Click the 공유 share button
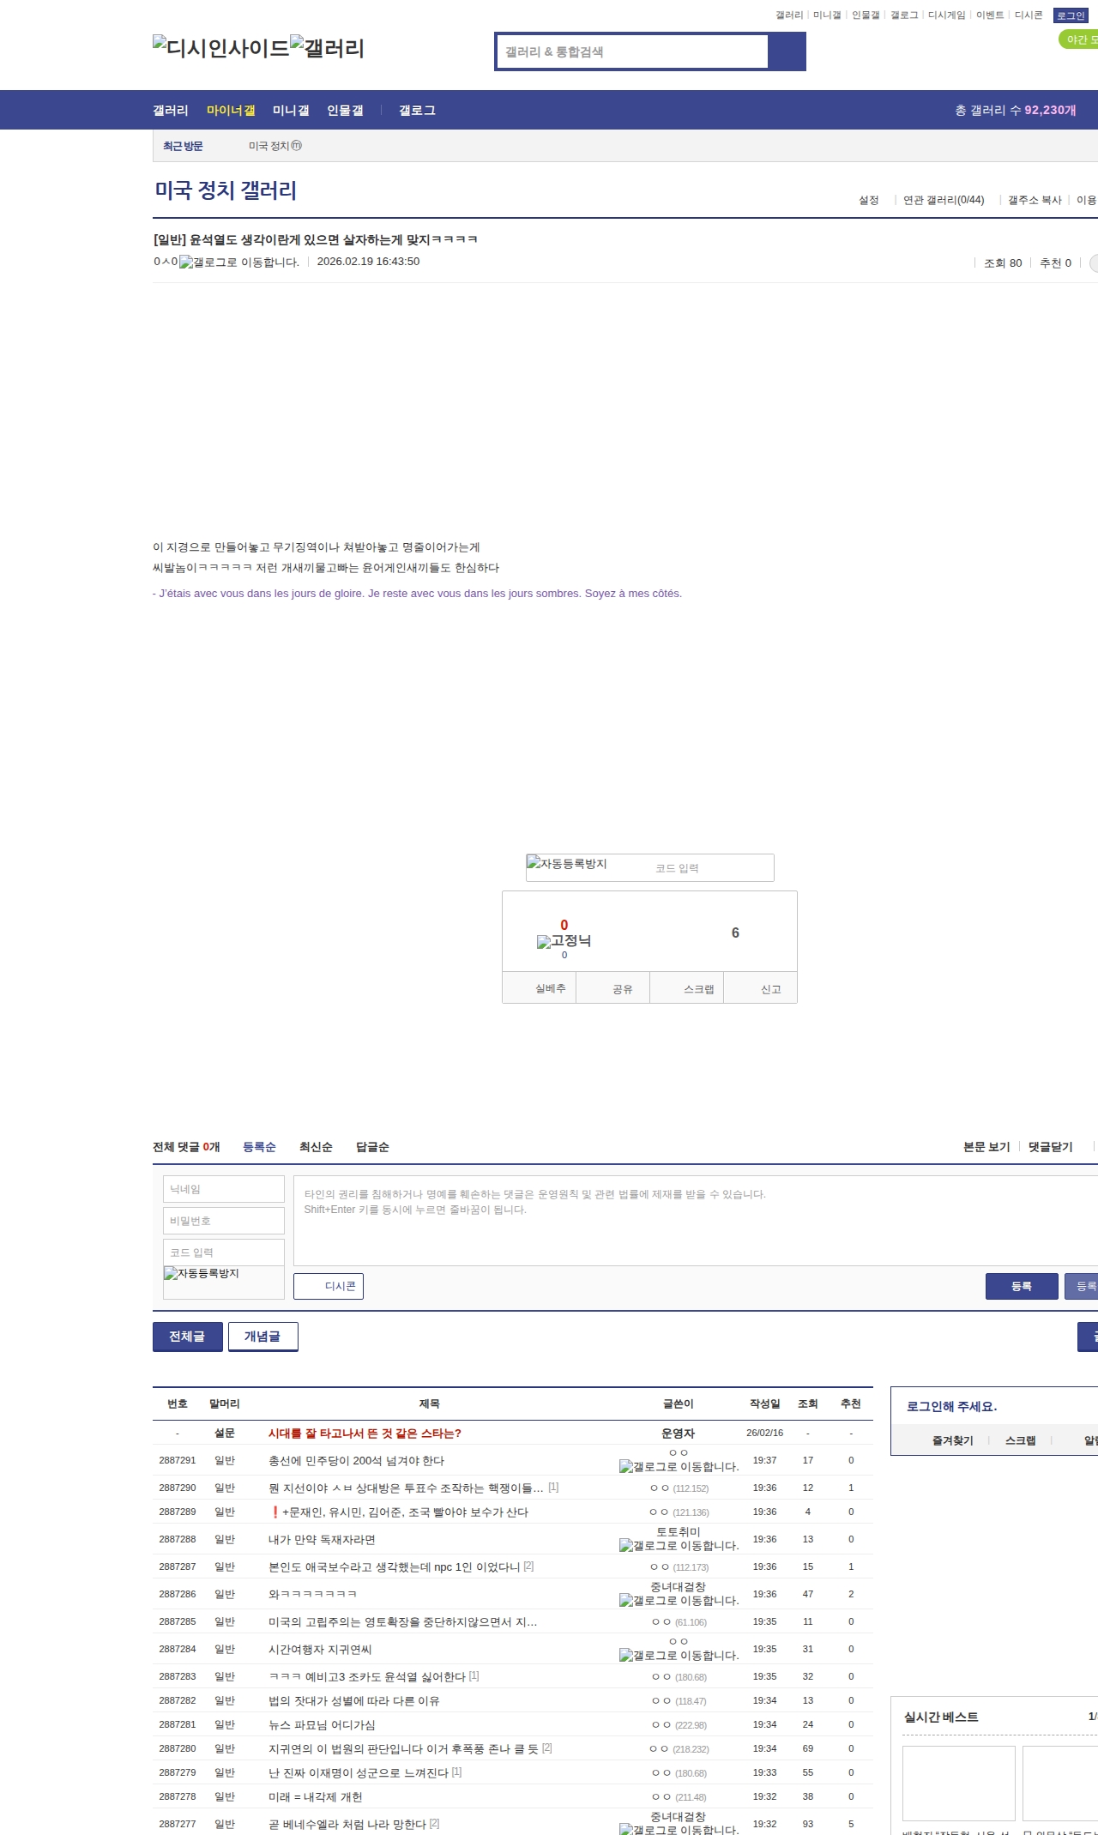Viewport: 1098px width, 1835px height. coord(612,988)
